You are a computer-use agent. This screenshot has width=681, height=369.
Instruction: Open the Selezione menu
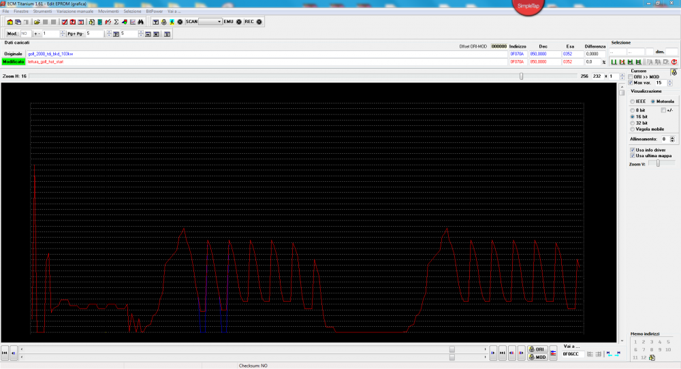pos(132,12)
